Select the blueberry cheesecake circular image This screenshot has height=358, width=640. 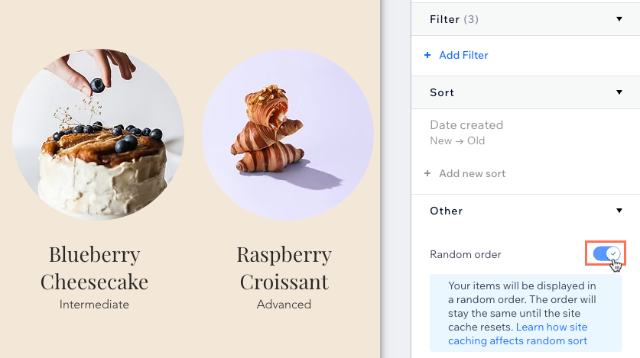point(98,134)
